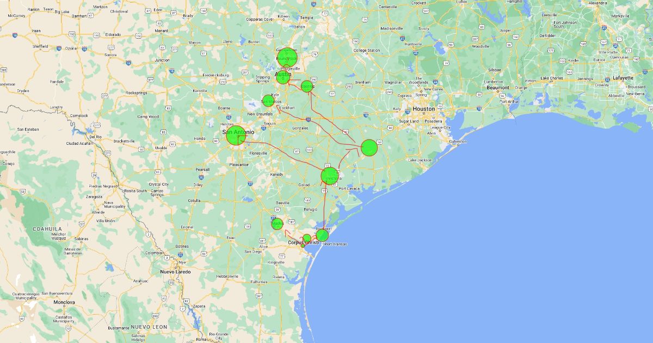This screenshot has width=653, height=343.
Task: Click the Port Arthur label
Action: pos(509,101)
